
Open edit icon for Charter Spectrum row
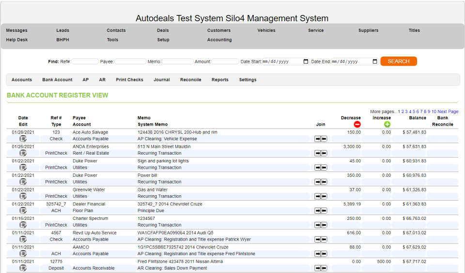[23, 225]
